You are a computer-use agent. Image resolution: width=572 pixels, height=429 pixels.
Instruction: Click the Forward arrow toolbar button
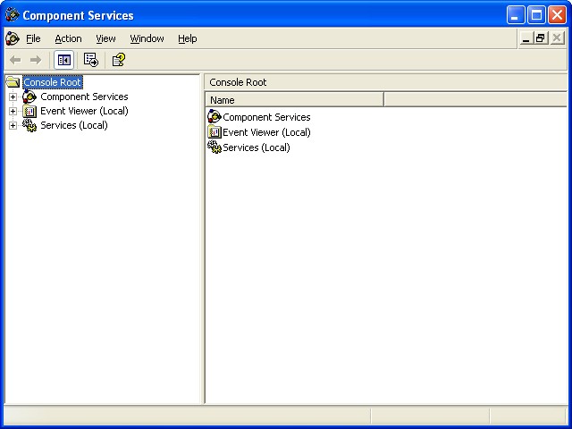click(x=36, y=60)
